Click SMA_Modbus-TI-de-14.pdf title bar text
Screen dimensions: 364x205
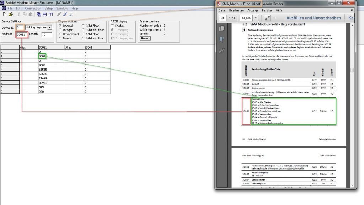coord(241,4)
